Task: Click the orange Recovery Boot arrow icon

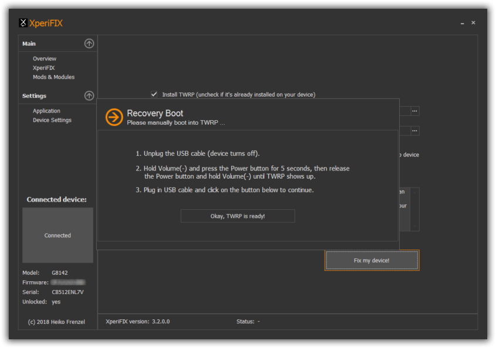Action: click(114, 117)
